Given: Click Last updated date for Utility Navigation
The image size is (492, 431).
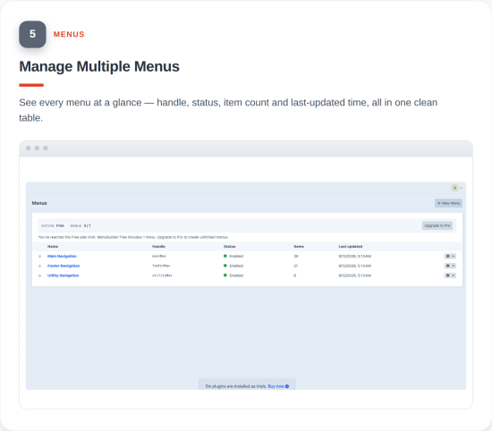Looking at the screenshot, I should pyautogui.click(x=354, y=275).
